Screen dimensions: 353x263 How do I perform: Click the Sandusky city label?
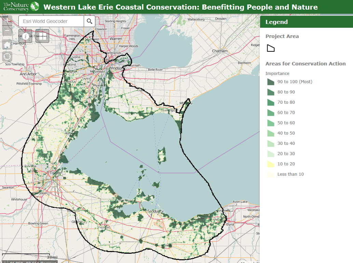coord(155,211)
